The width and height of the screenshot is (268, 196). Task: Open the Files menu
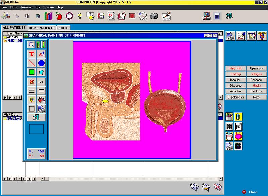pos(4,7)
